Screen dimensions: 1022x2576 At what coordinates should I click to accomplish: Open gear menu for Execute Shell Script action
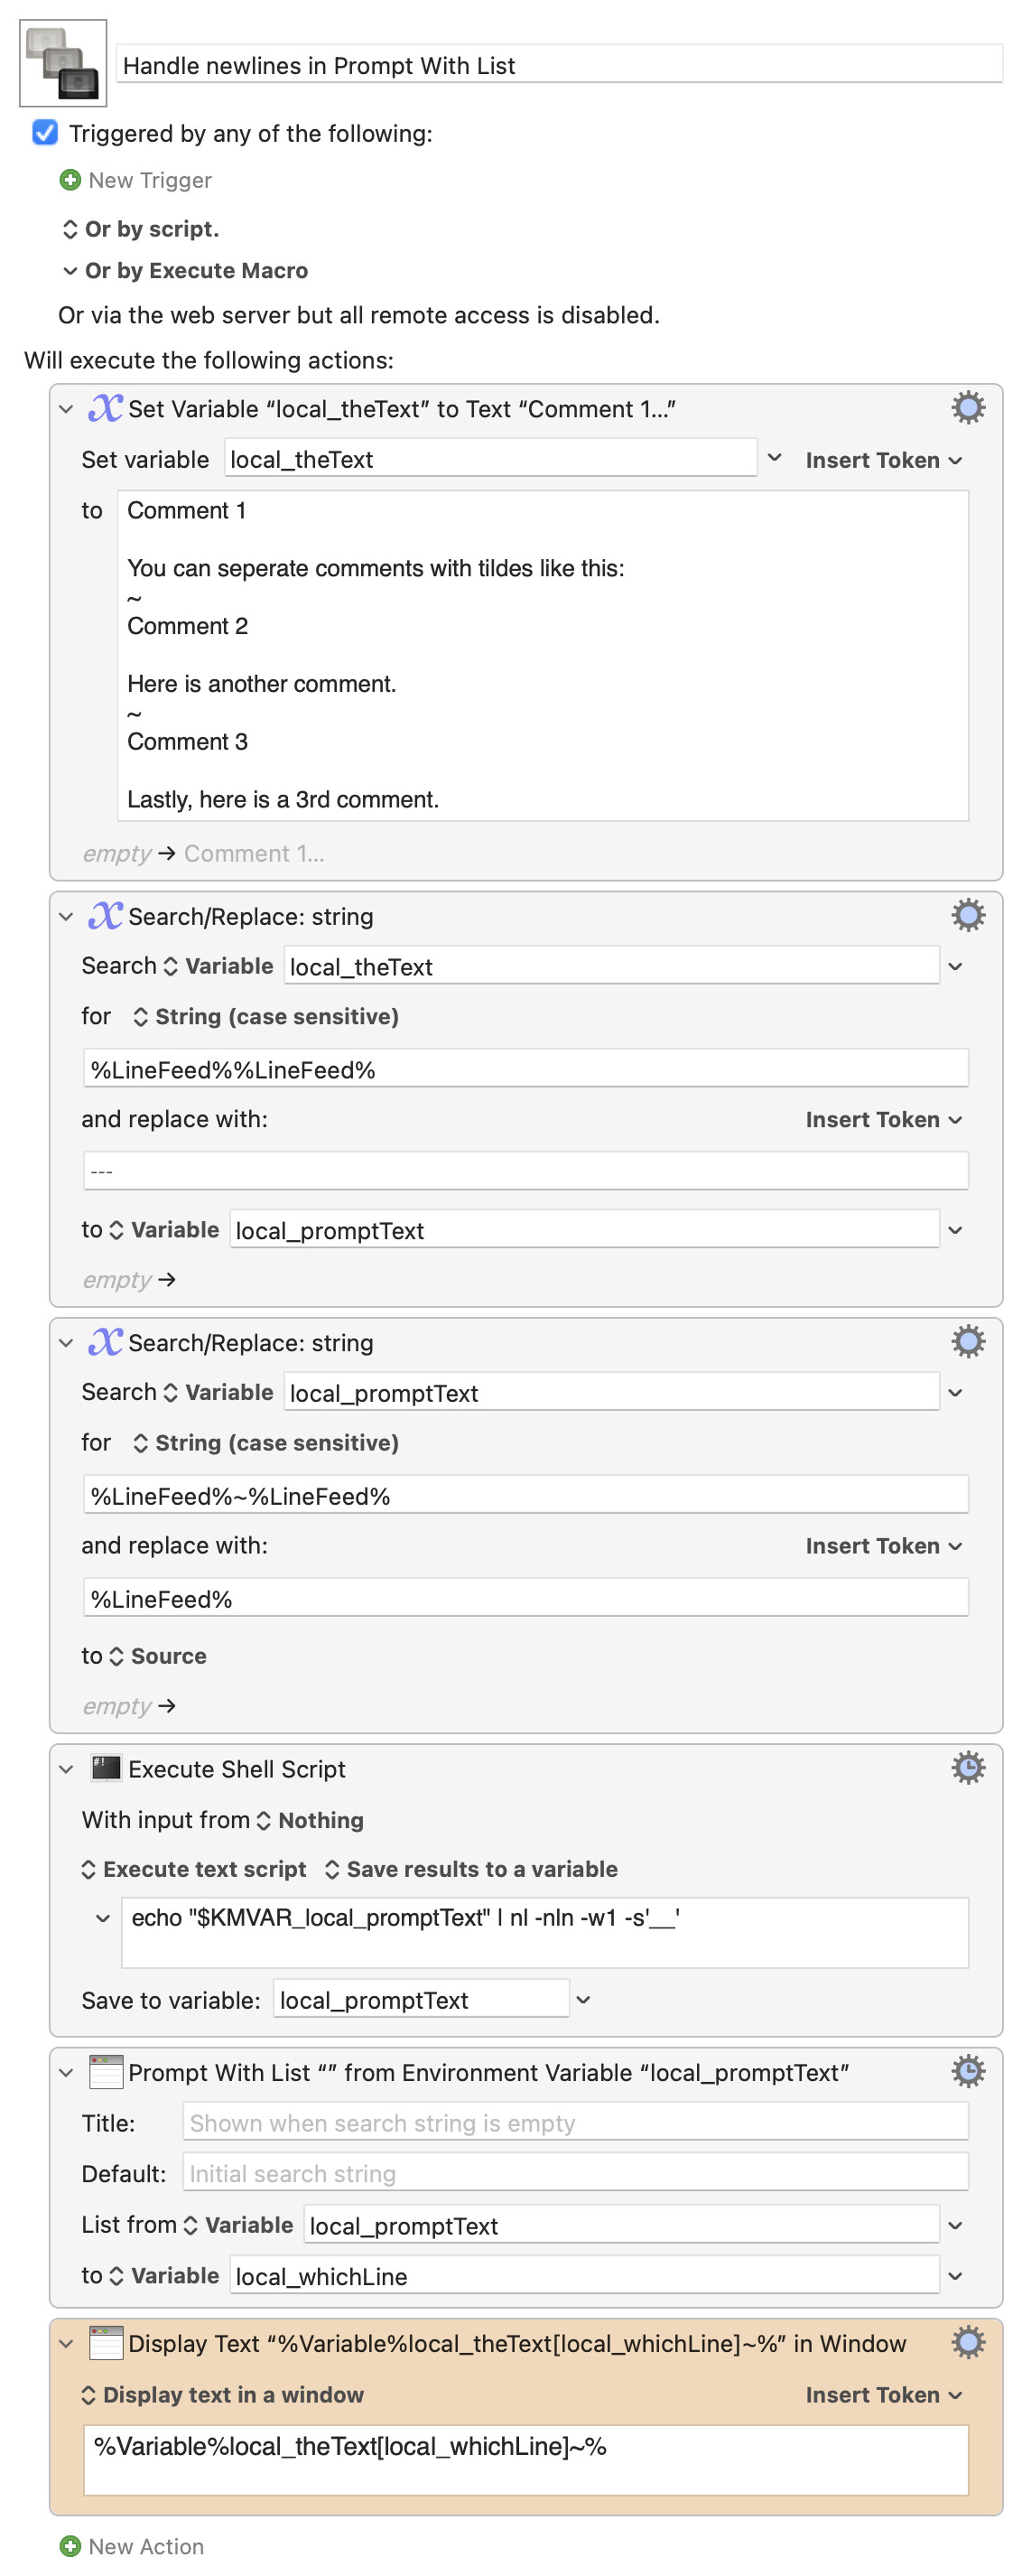point(967,1767)
